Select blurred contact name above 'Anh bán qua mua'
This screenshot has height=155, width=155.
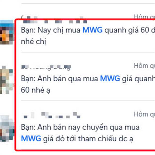pos(46,67)
